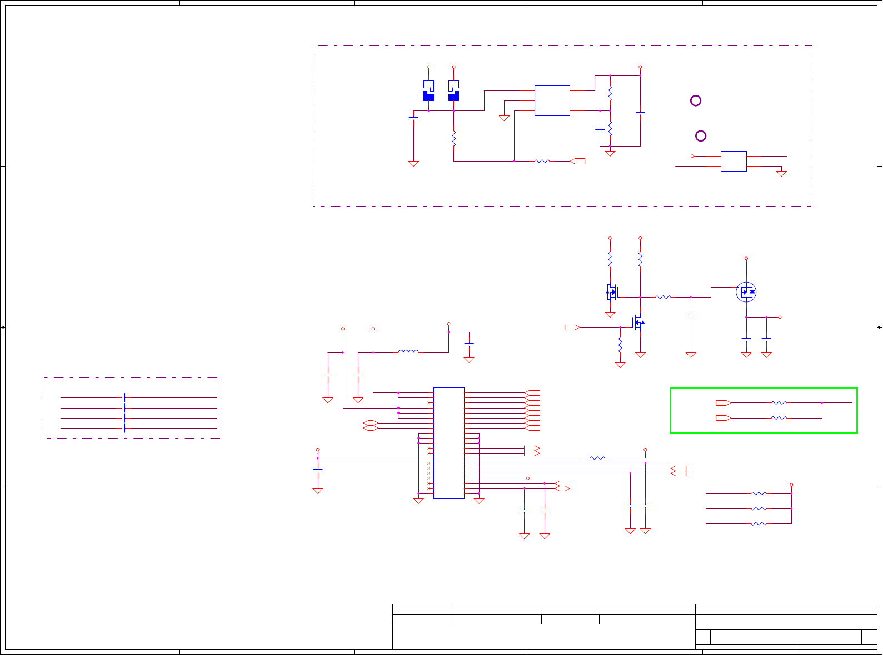Click the off-page port after top box resistor
The height and width of the screenshot is (655, 883).
(578, 161)
